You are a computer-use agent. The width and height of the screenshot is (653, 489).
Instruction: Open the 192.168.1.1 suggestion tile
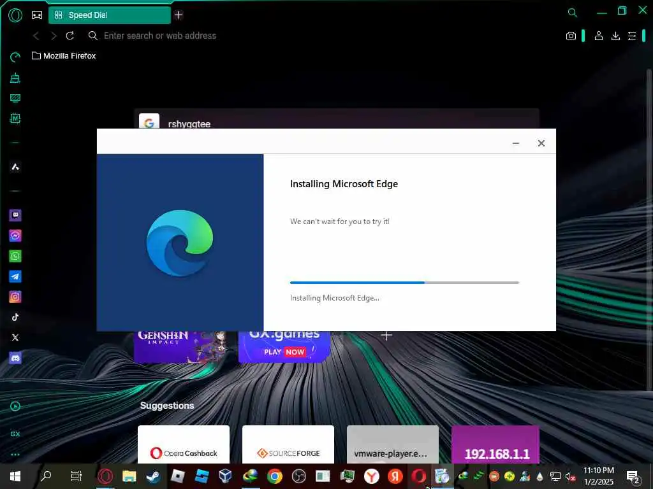pyautogui.click(x=495, y=444)
